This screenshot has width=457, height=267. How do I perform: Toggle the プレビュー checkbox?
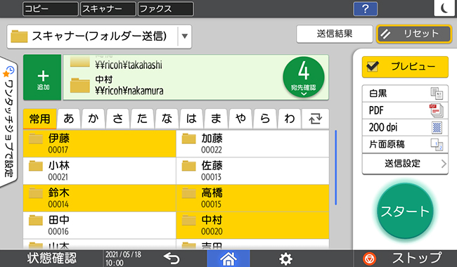(x=373, y=67)
